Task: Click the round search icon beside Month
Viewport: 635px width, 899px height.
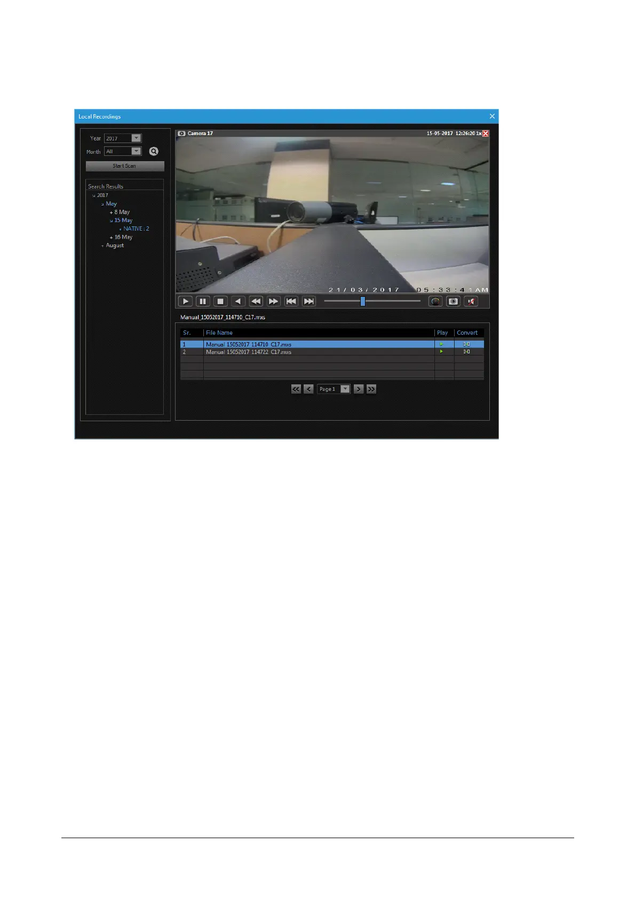Action: coord(154,152)
